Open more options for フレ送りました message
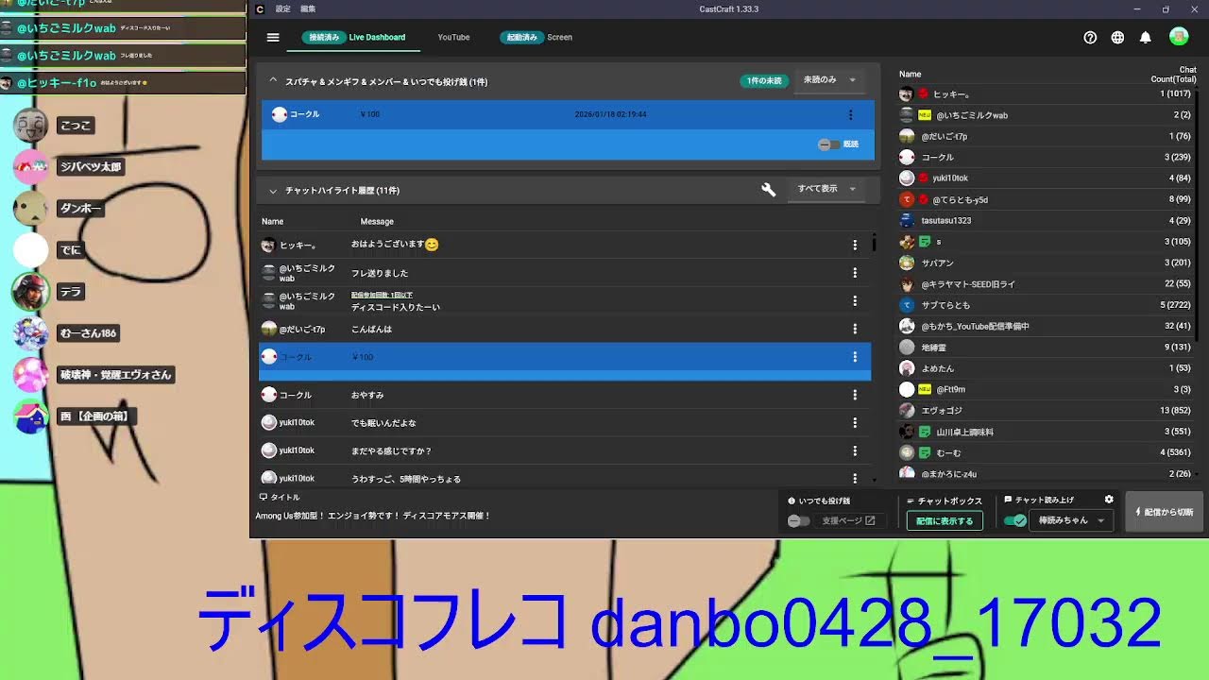 pos(855,273)
